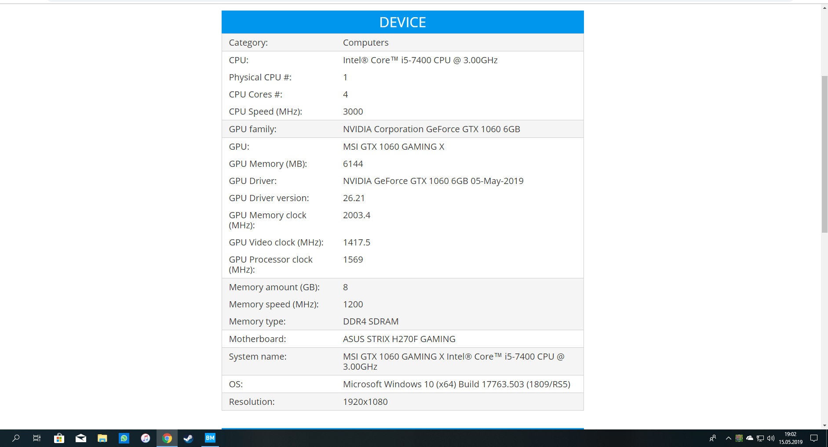Select the CPU Speed value '3000'
This screenshot has height=447, width=828.
click(353, 112)
